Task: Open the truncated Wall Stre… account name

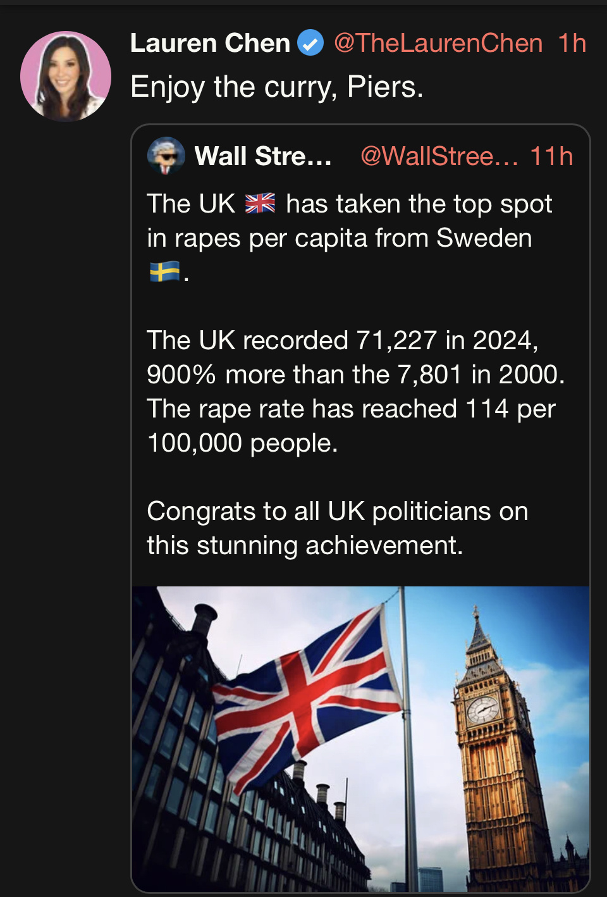Action: 263,156
